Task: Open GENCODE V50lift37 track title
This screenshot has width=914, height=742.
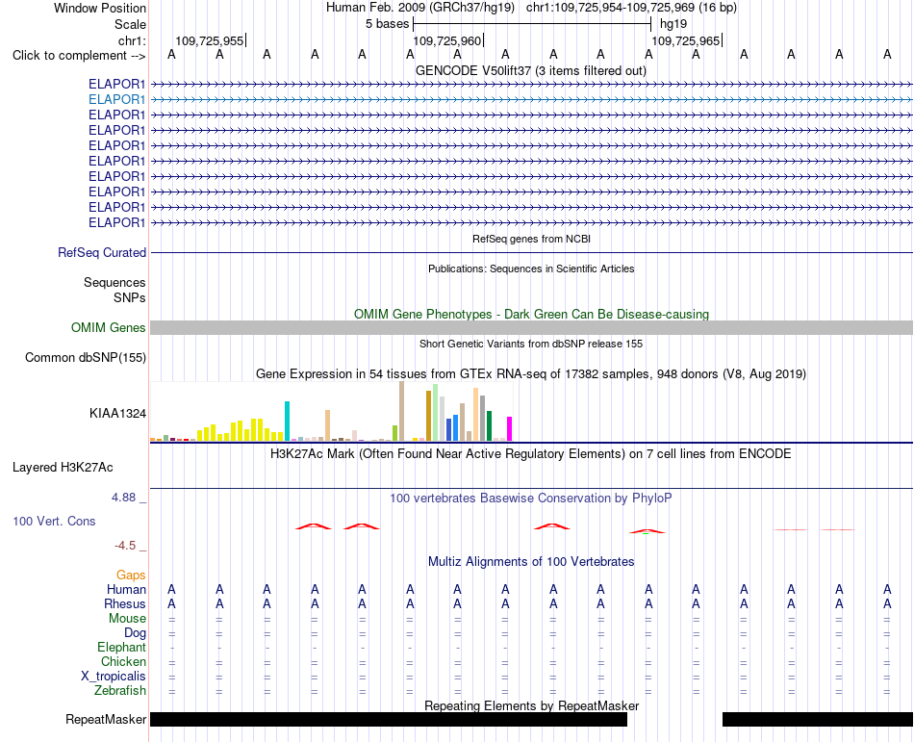Action: tap(531, 70)
